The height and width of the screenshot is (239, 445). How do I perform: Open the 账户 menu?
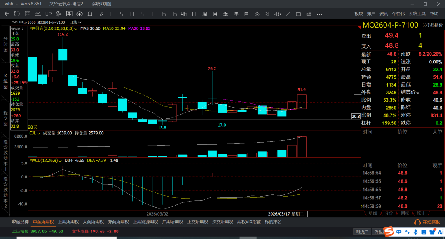pyautogui.click(x=371, y=14)
